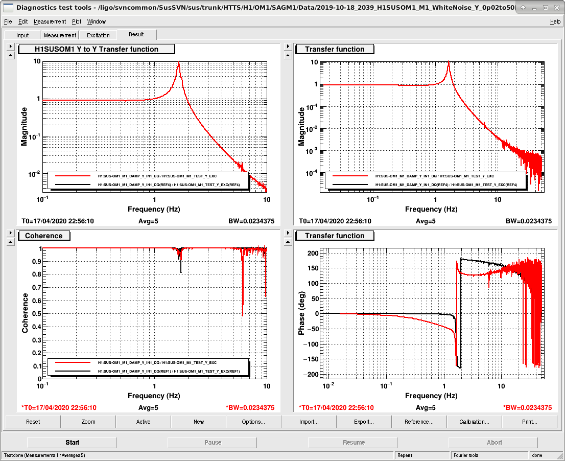565x461 pixels.
Task: Click up-arrow icon beside H1SUSOM1 Y to Y plot
Action: coord(10,56)
